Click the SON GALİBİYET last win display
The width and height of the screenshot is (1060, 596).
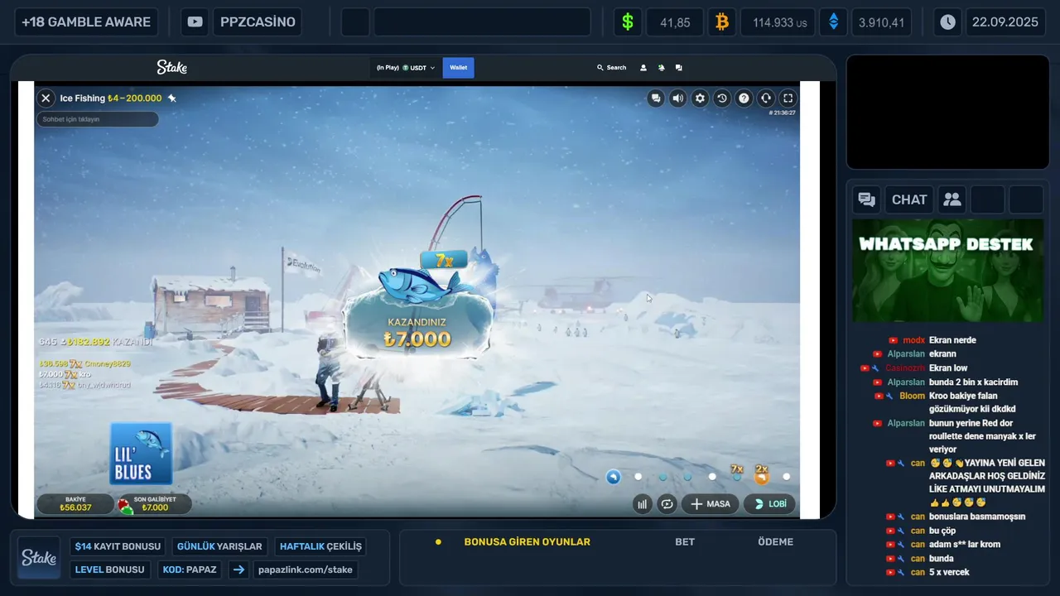(154, 504)
